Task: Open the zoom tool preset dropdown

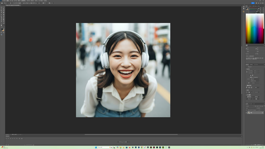Action: pos(5,3)
